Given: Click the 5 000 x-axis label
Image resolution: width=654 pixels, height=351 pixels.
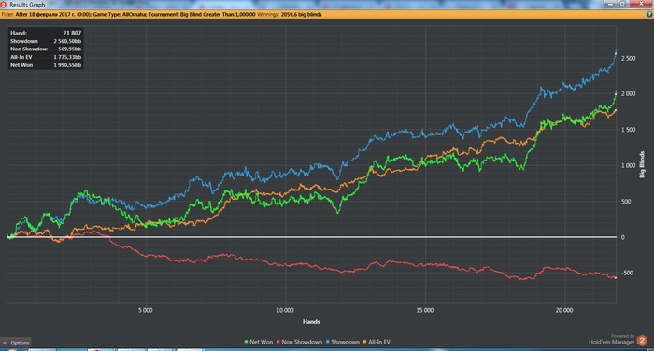Looking at the screenshot, I should 146,311.
